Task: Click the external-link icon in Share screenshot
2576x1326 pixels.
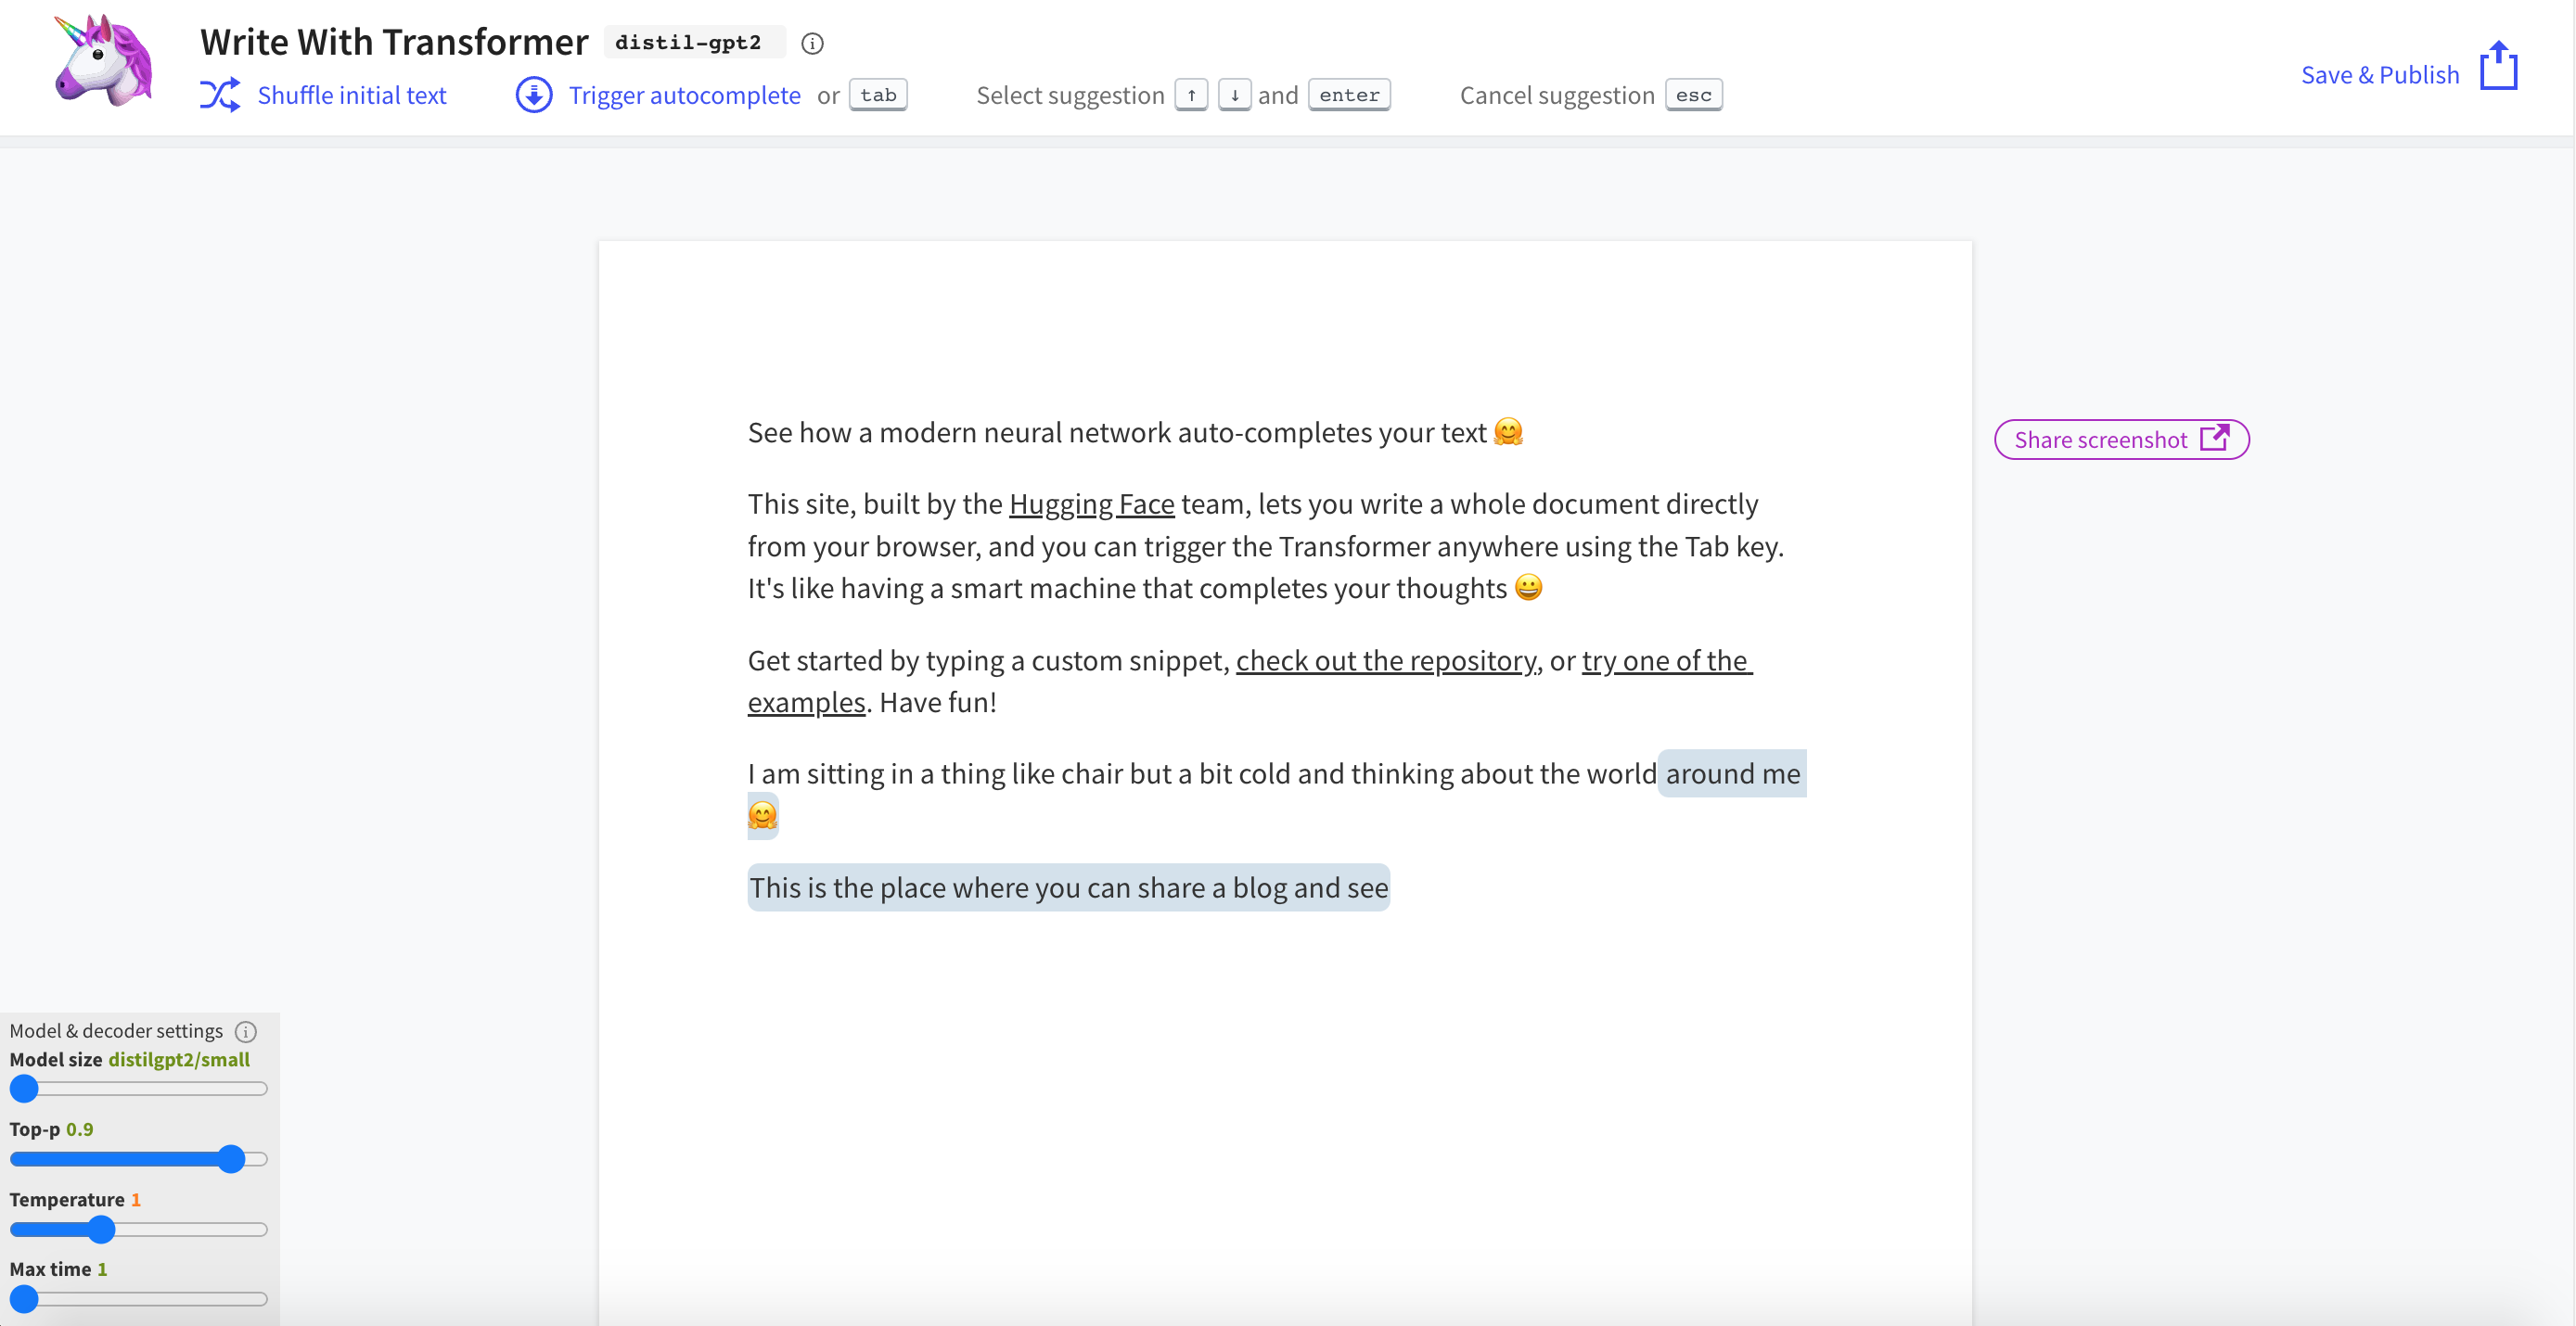Action: (x=2214, y=437)
